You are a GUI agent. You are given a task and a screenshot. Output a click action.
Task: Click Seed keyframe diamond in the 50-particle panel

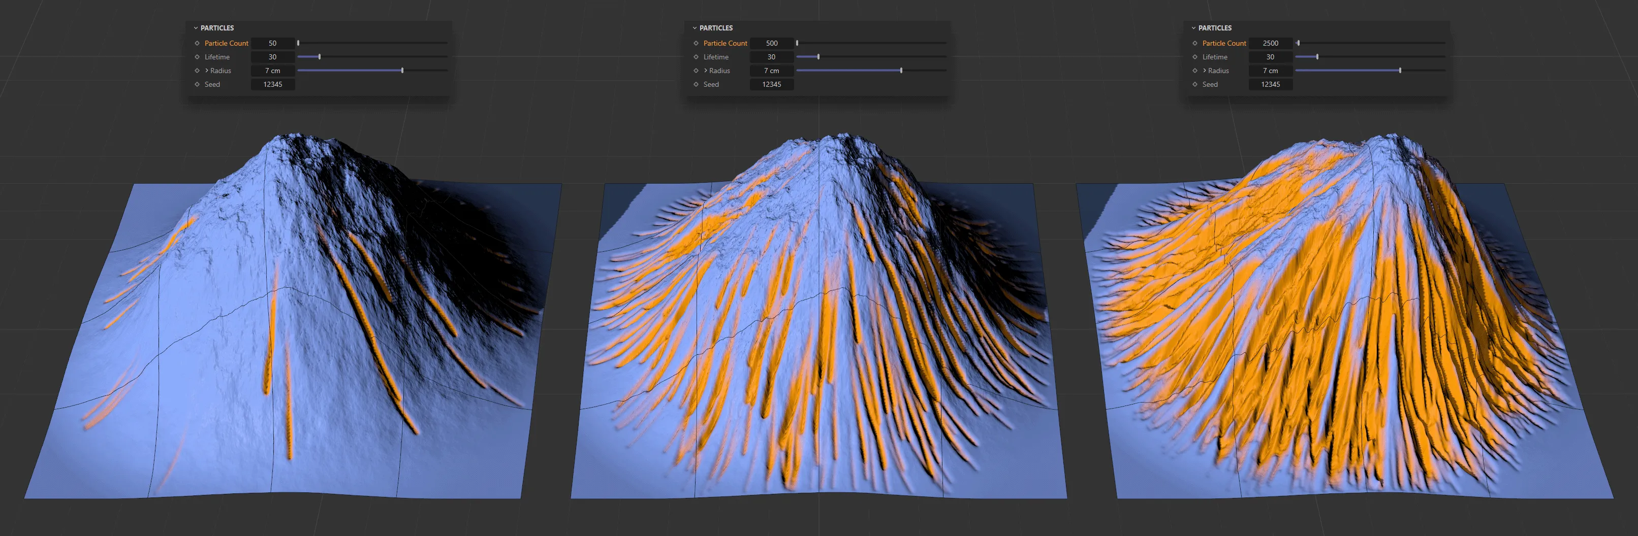197,84
